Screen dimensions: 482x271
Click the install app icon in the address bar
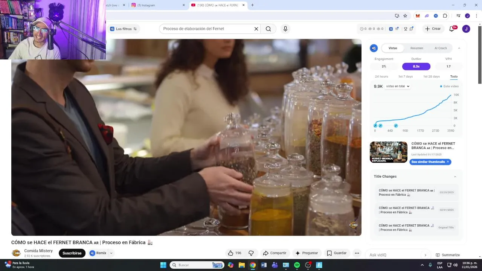(397, 16)
